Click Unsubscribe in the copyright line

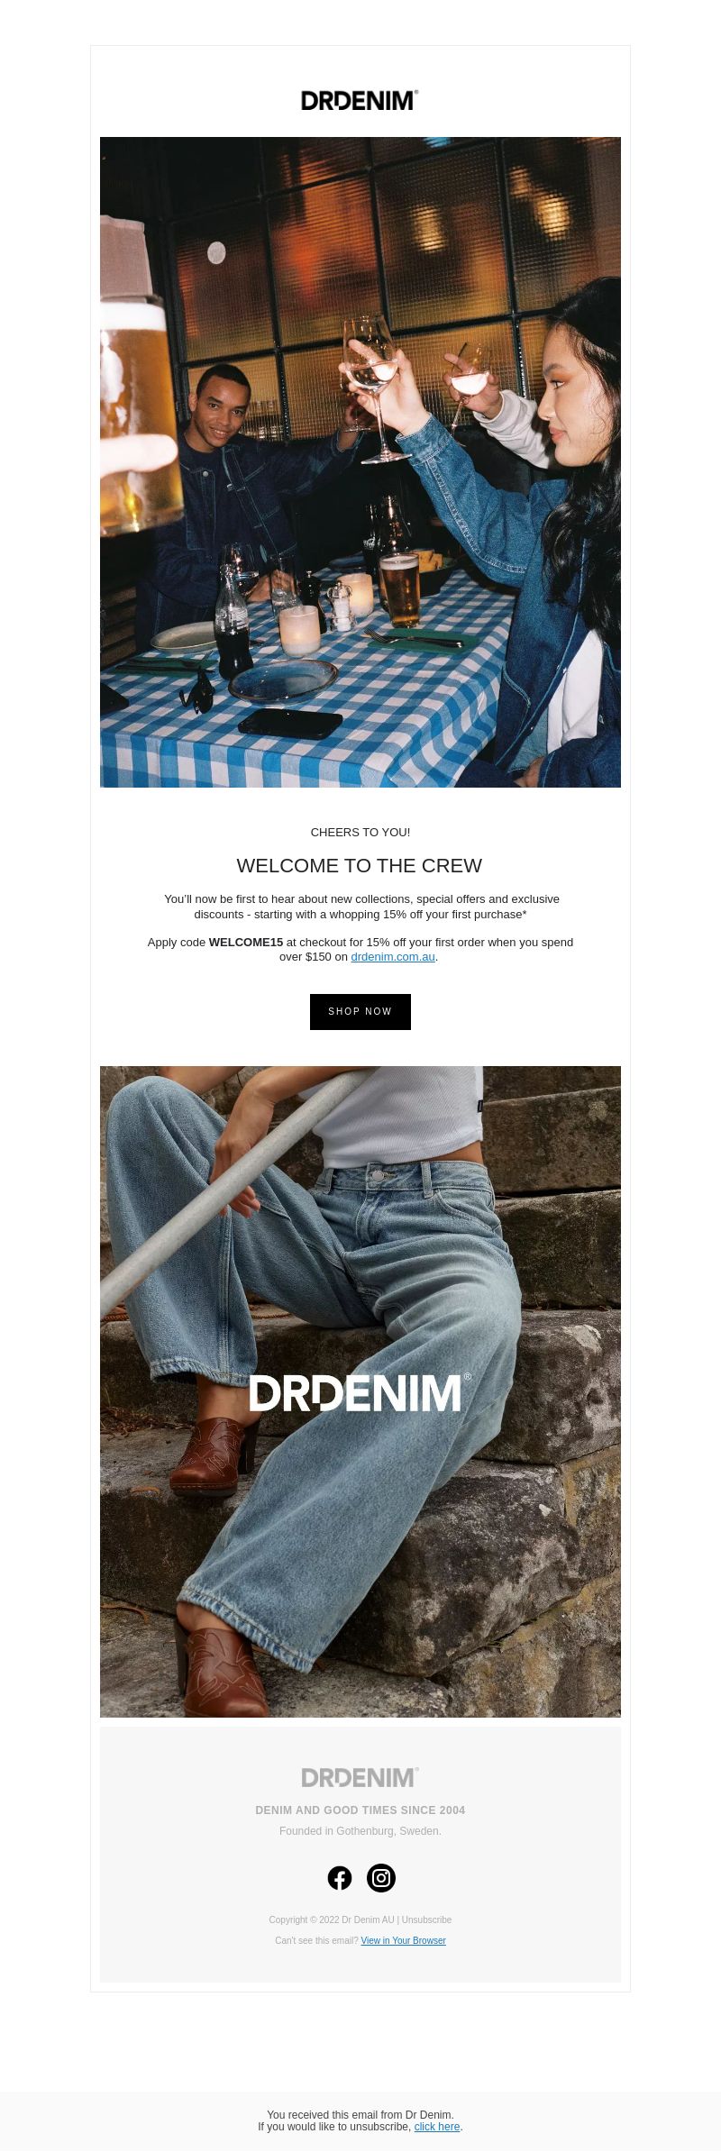tap(426, 1919)
